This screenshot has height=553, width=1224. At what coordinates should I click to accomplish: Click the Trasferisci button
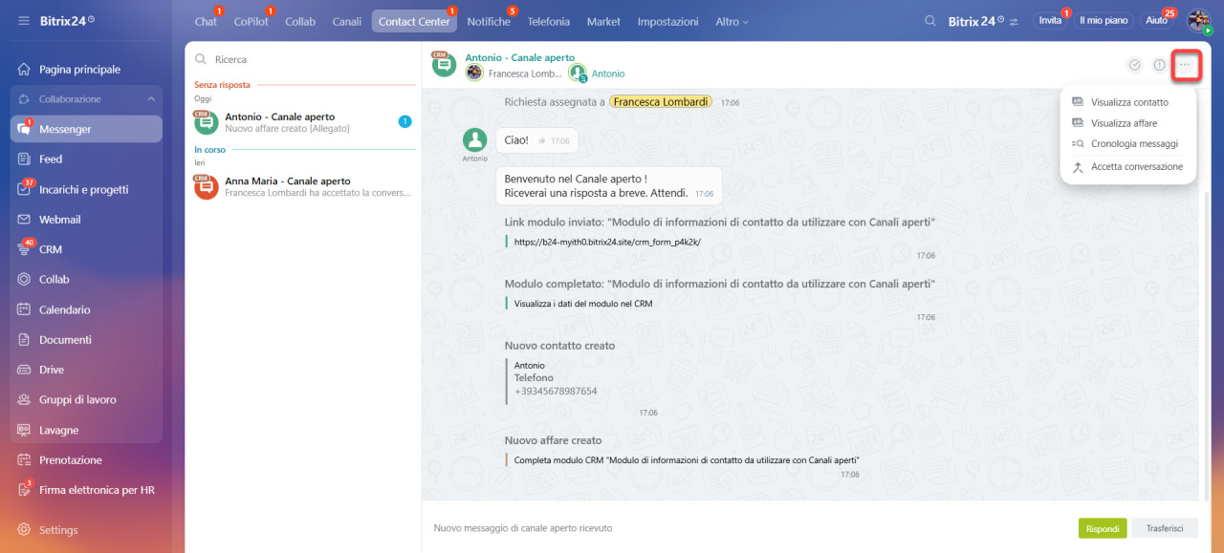(x=1165, y=528)
